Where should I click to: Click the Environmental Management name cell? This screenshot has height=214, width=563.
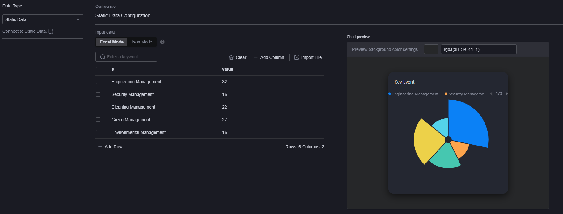[138, 132]
